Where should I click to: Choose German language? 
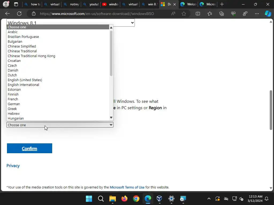click(58, 104)
